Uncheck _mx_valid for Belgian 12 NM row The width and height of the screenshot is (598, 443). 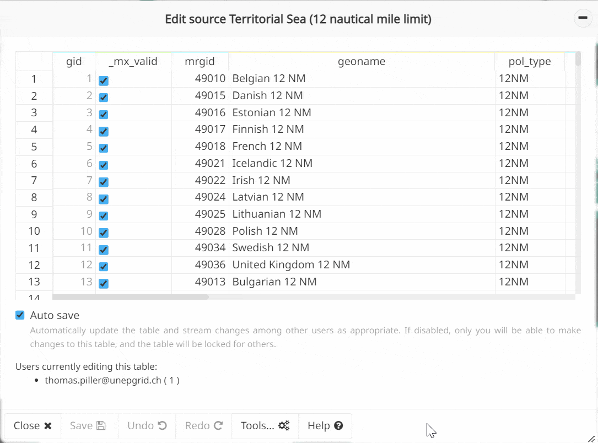click(104, 80)
